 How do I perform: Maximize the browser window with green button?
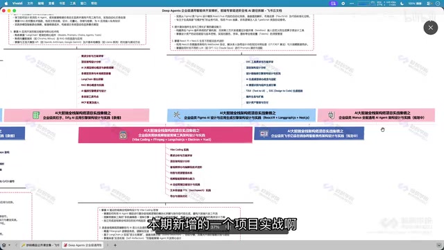[x=15, y=10]
